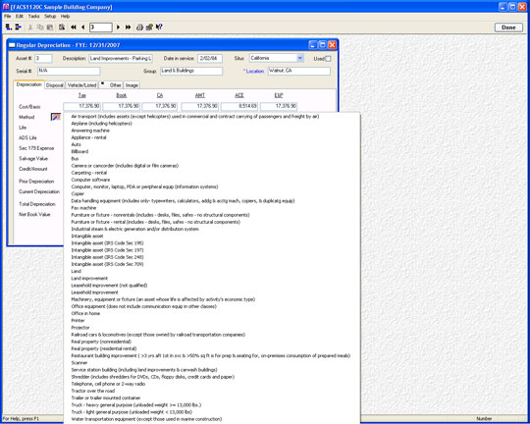Select 'Projector' from the list

[x=80, y=328]
